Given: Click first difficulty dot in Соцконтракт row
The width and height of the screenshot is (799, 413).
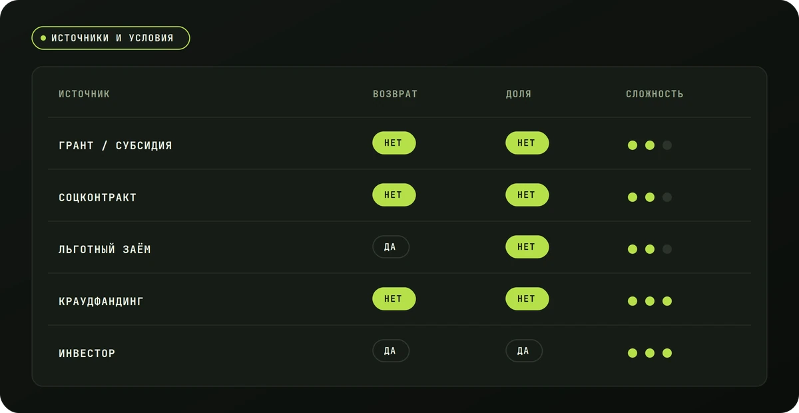Looking at the screenshot, I should point(633,197).
